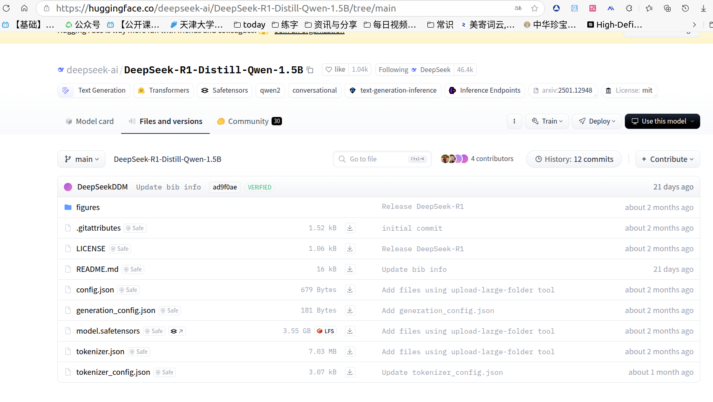Copy model name with the copy icon
Screen dimensions: 713x402
(x=310, y=70)
